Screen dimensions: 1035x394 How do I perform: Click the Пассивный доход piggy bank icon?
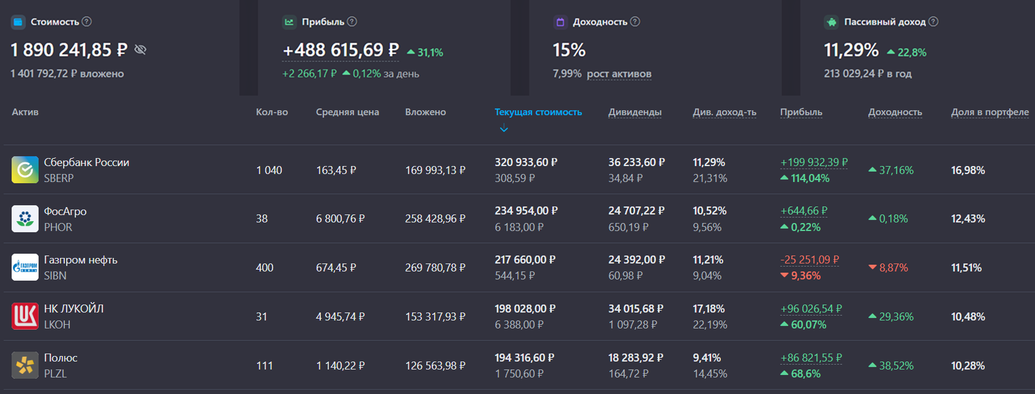(x=831, y=22)
